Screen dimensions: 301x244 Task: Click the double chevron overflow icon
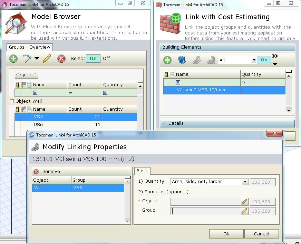point(275,56)
